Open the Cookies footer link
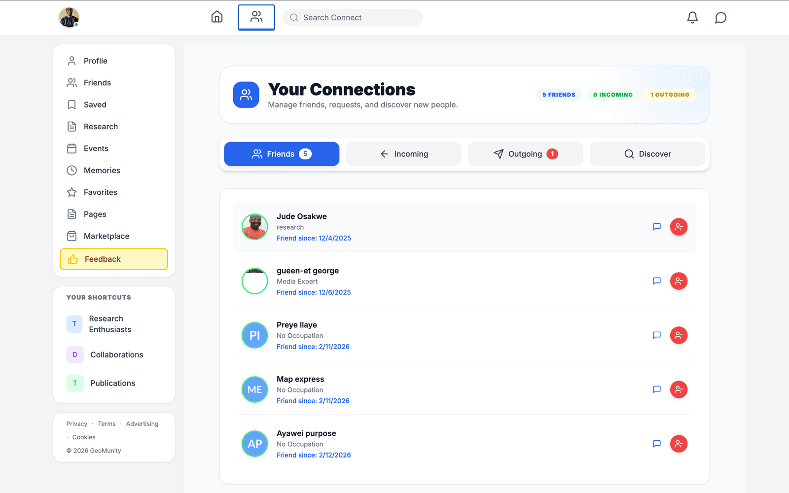Image resolution: width=789 pixels, height=493 pixels. [x=84, y=437]
